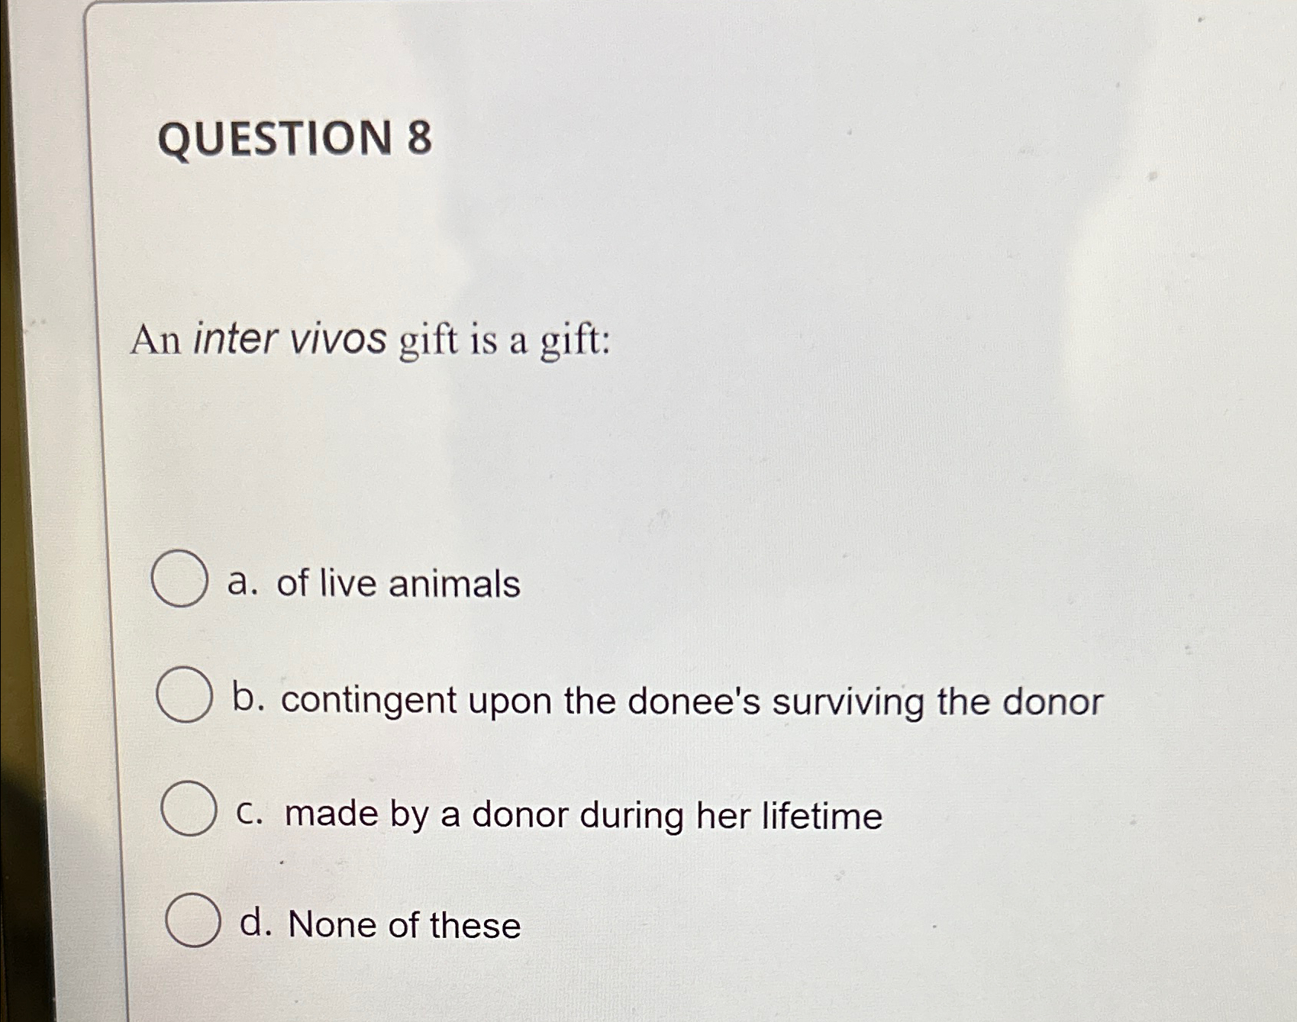Screen dimensions: 1297x1022
Task: Click the circle next to option c
Action: (x=189, y=812)
